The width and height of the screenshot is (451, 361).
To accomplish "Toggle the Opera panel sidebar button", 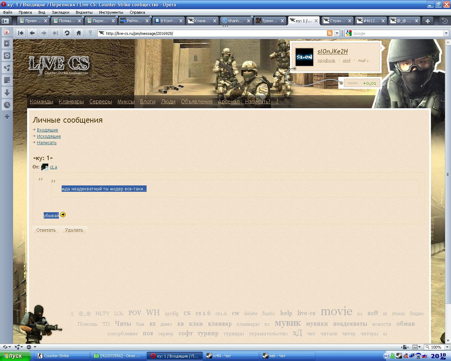I will tap(5, 21).
